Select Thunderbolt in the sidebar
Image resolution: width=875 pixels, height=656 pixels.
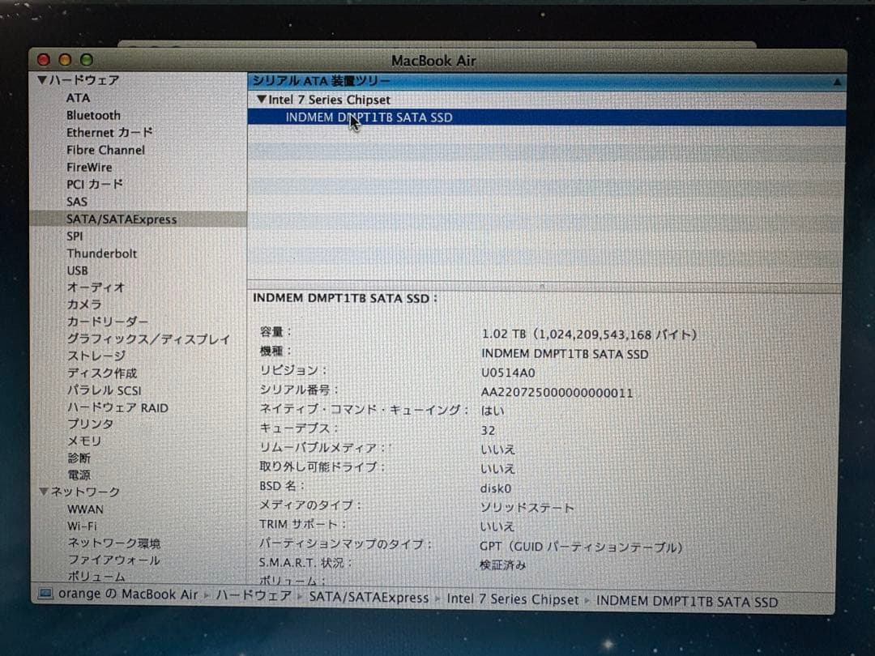(x=102, y=253)
